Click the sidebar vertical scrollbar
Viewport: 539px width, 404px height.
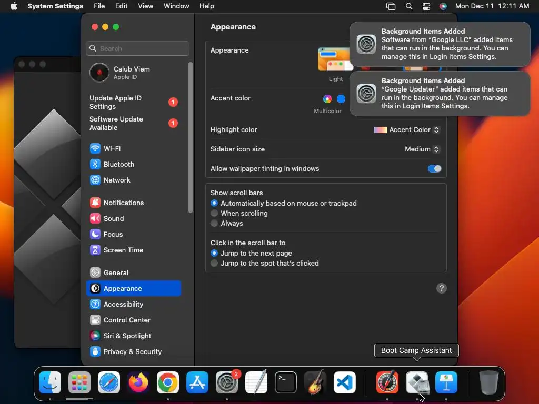coord(191,137)
